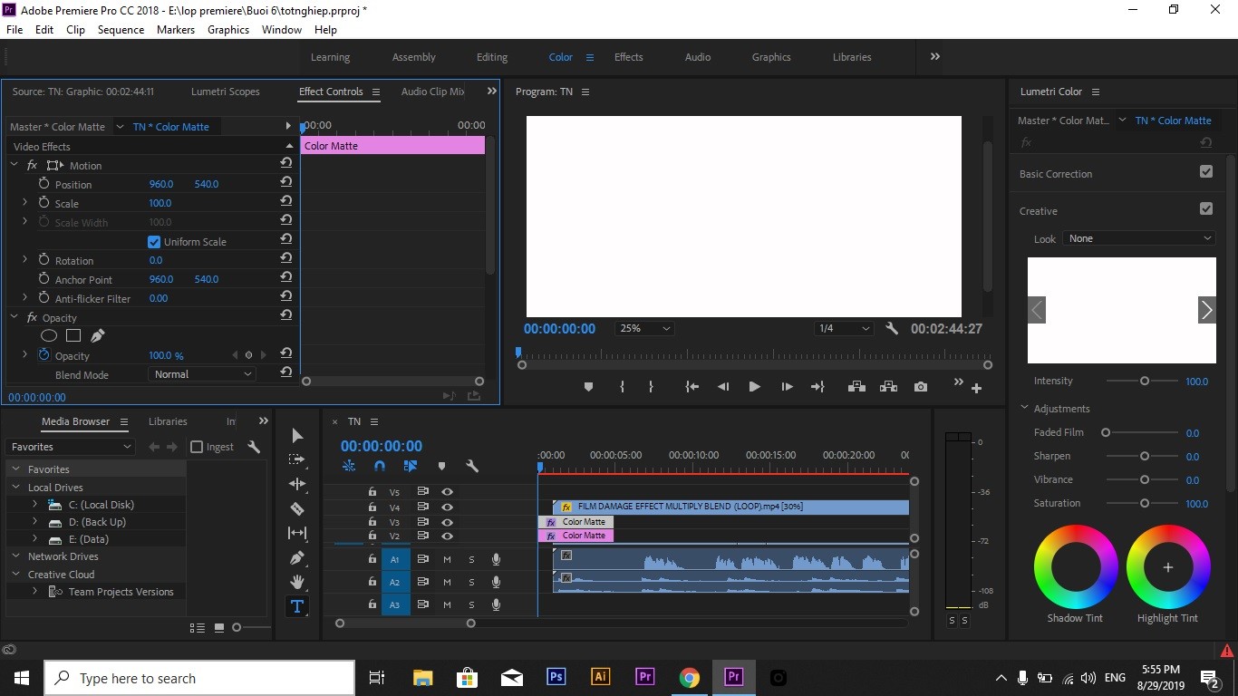Screen dimensions: 1238x696
Task: Open the 25% zoom level dropdown
Action: [644, 328]
